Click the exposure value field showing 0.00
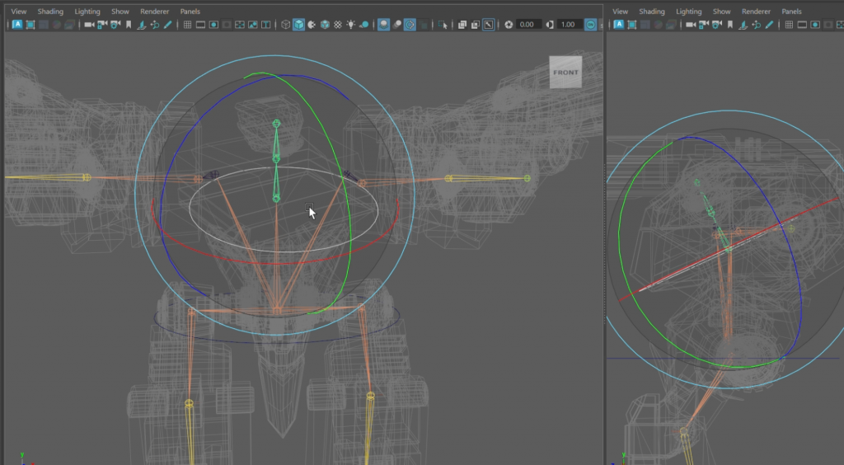This screenshot has width=844, height=465. pyautogui.click(x=529, y=25)
